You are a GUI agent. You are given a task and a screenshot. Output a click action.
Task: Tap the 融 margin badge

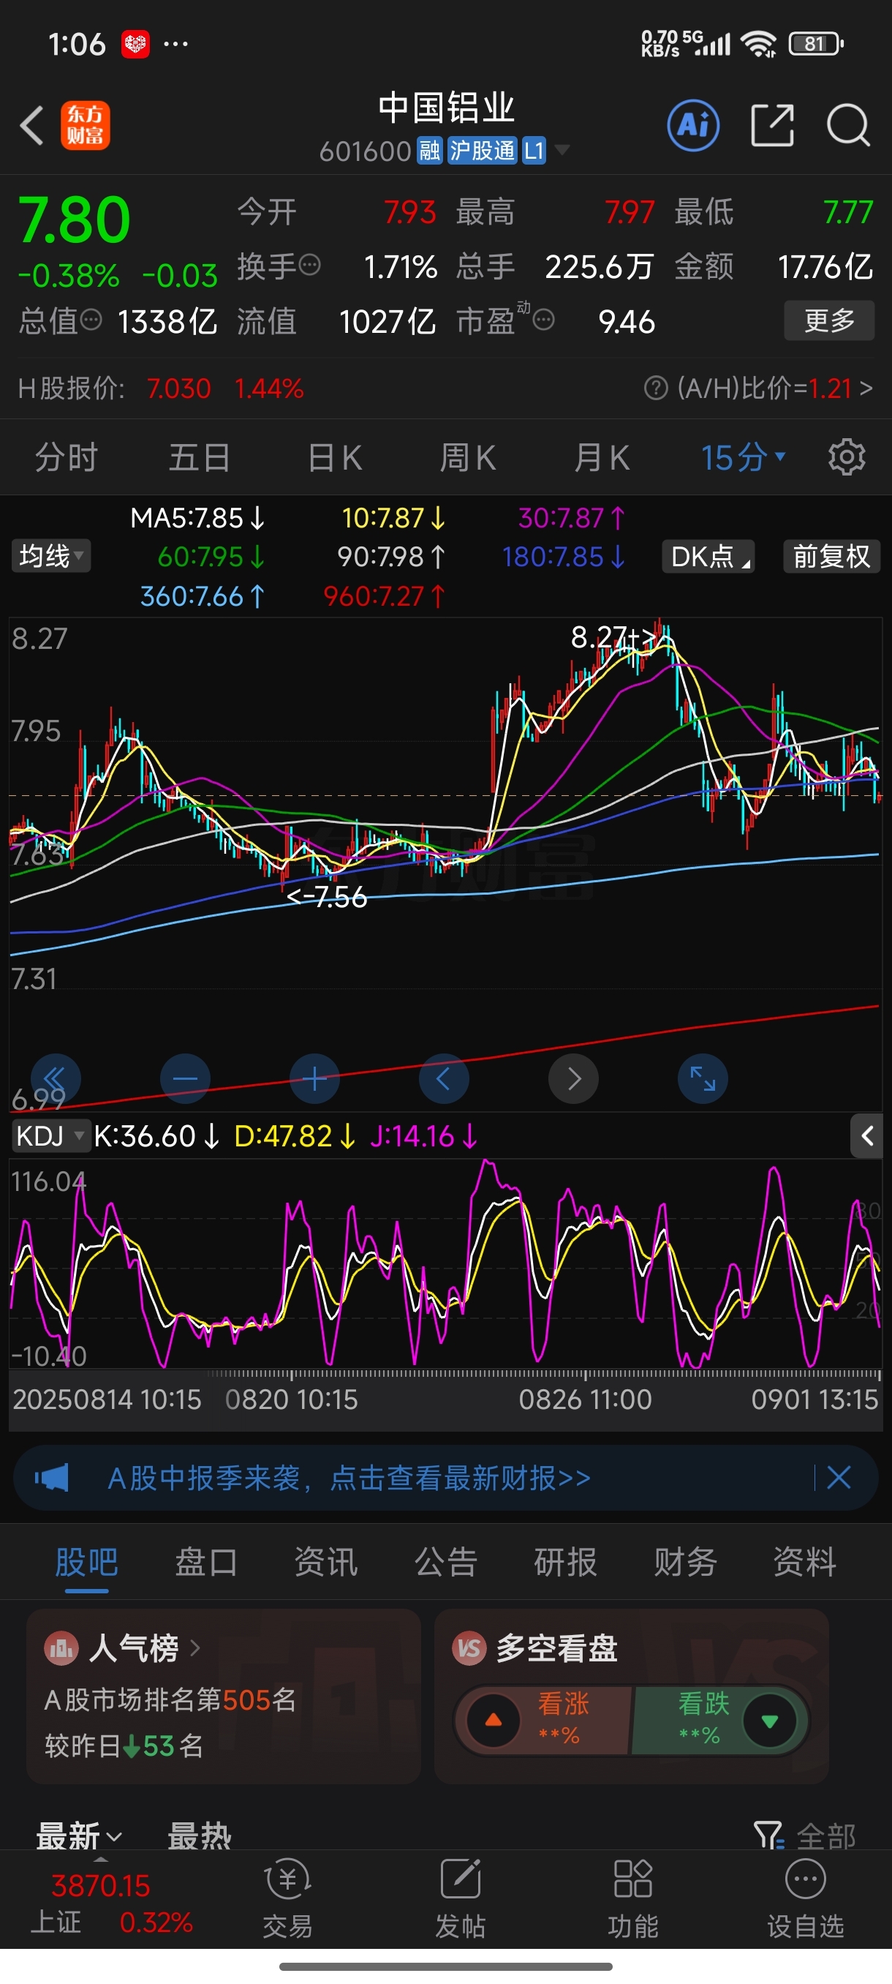tap(429, 150)
